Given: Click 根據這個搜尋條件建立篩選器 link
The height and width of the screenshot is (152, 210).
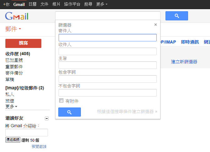Looking at the screenshot, I should (x=127, y=112).
